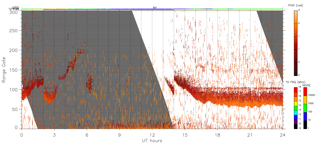
Task: Click the 50 tick on Range Gate axis
Action: [x=15, y=109]
